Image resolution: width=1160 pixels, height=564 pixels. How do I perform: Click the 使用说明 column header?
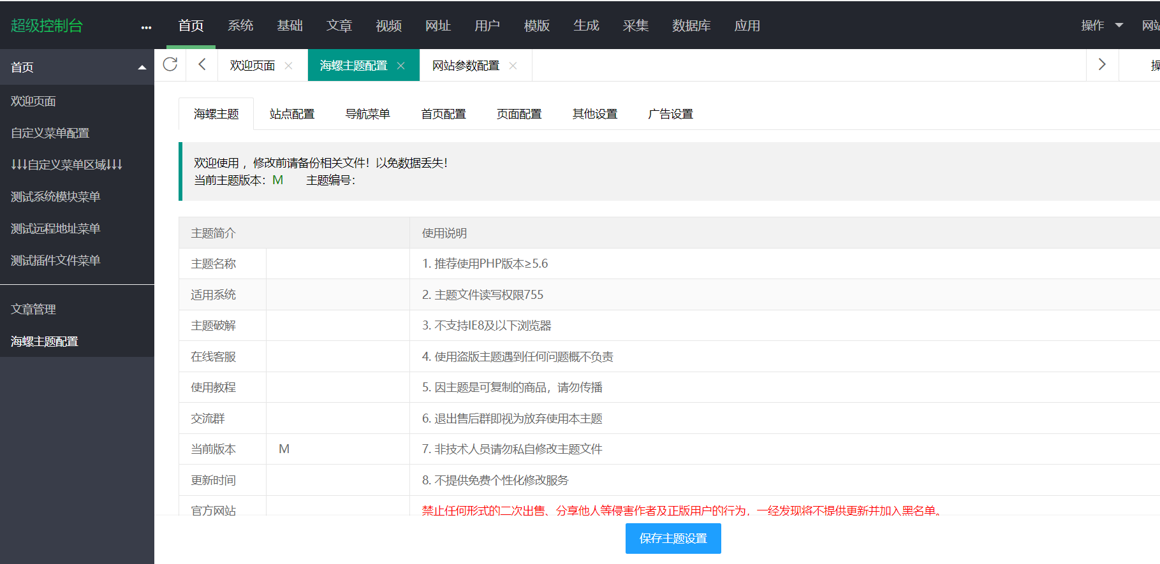(785, 233)
